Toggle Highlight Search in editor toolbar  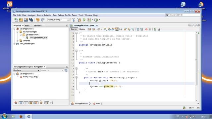coord(117,29)
